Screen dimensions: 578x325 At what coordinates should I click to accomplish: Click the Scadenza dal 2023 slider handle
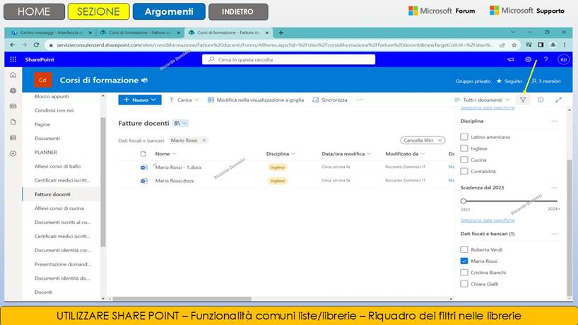coord(464,201)
